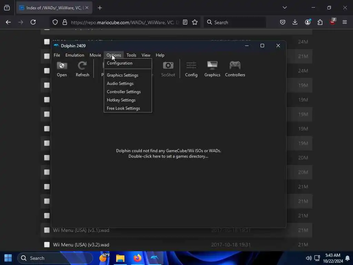Viewport: 353px width, 265px height.
Task: Open the weather widget showing 92°F
Action: (x=104, y=258)
